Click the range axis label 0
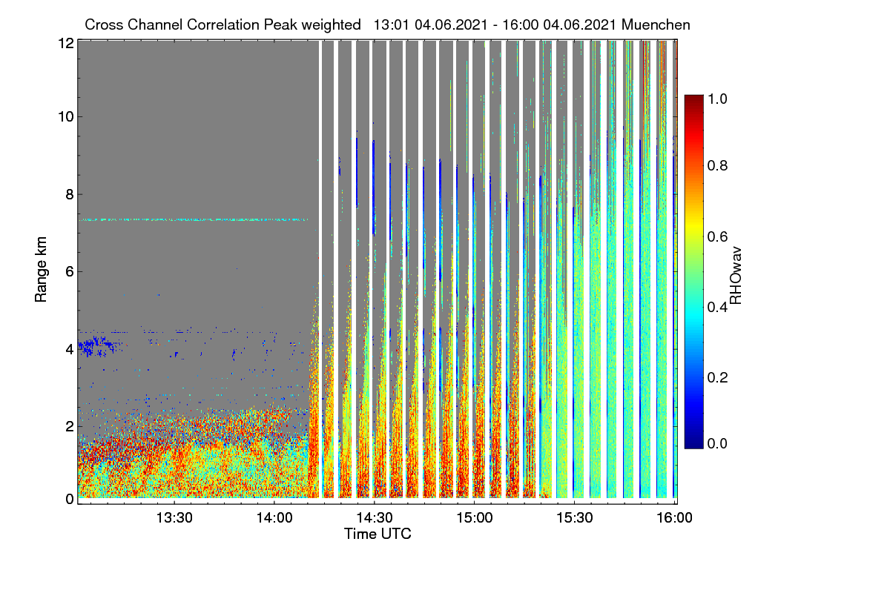This screenshot has height=593, width=890. click(69, 498)
